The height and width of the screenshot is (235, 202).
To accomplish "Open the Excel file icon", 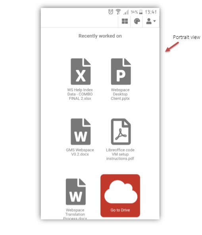I will 81,72.
